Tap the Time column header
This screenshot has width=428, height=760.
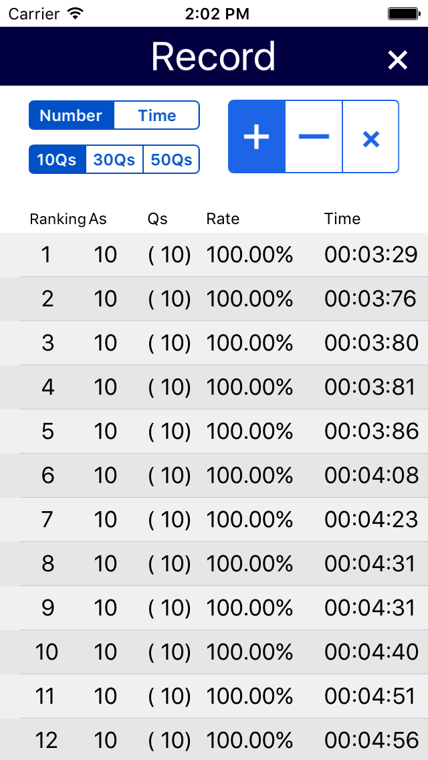[342, 219]
